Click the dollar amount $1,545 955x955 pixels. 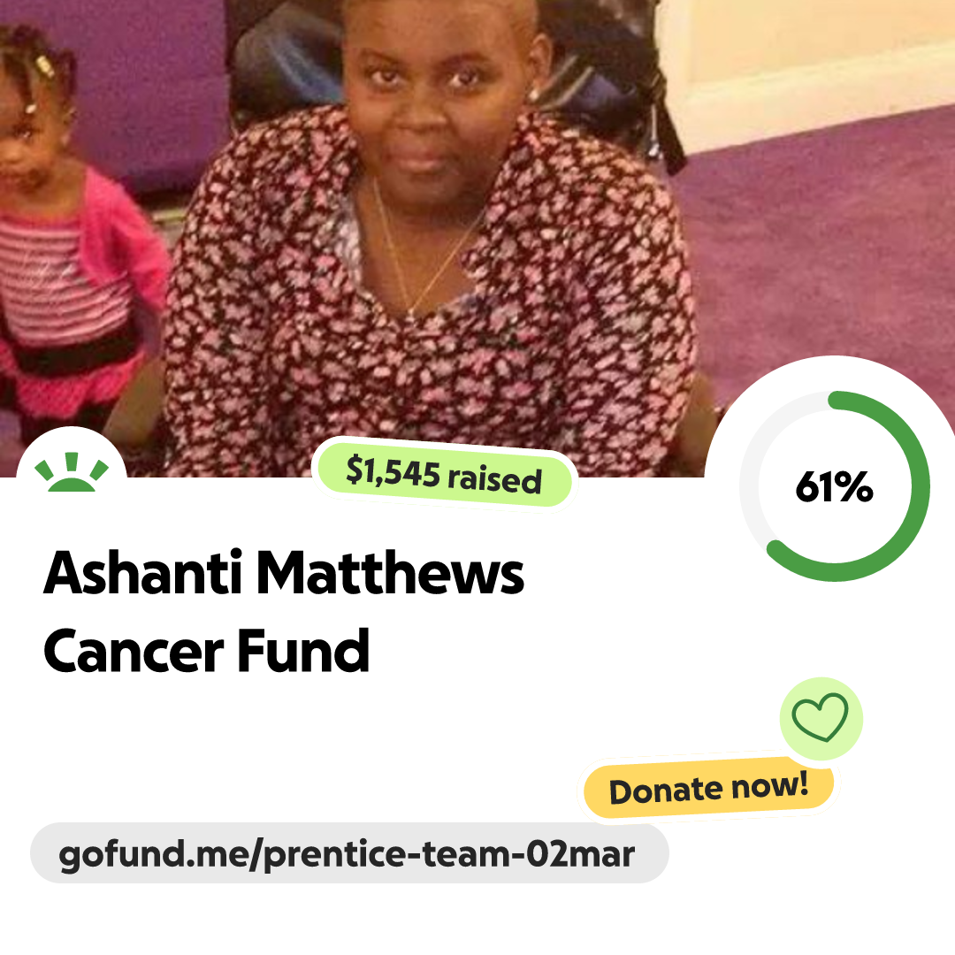coord(393,470)
